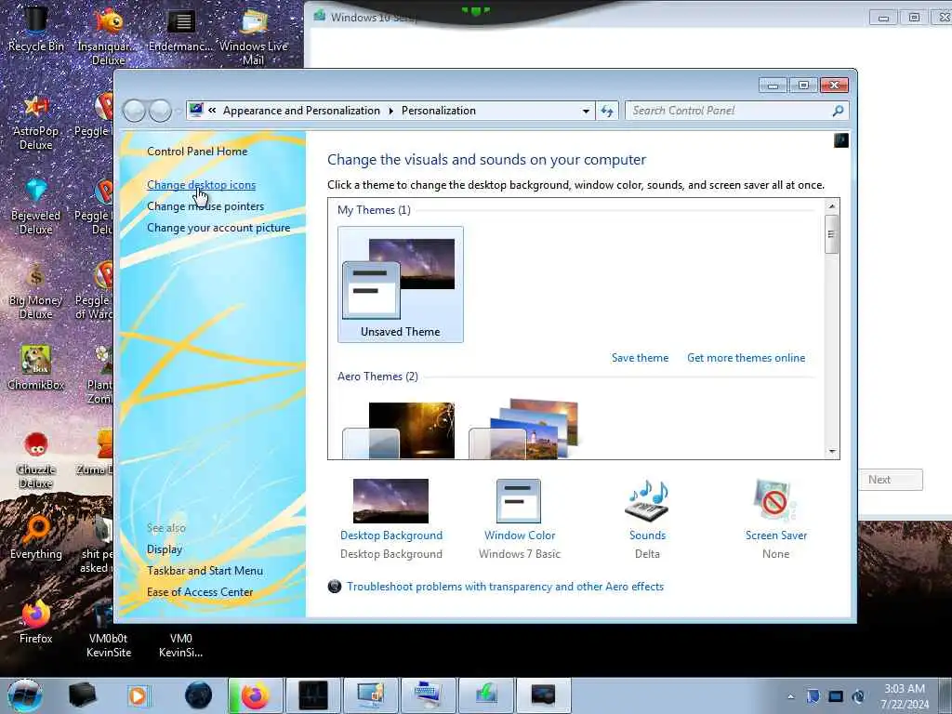This screenshot has height=714, width=952.
Task: Open Control Panel Home
Action: 197,152
